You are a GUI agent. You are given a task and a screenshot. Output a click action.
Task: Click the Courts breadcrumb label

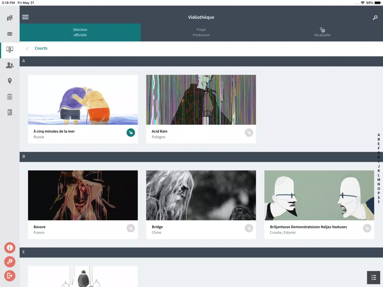(x=41, y=48)
